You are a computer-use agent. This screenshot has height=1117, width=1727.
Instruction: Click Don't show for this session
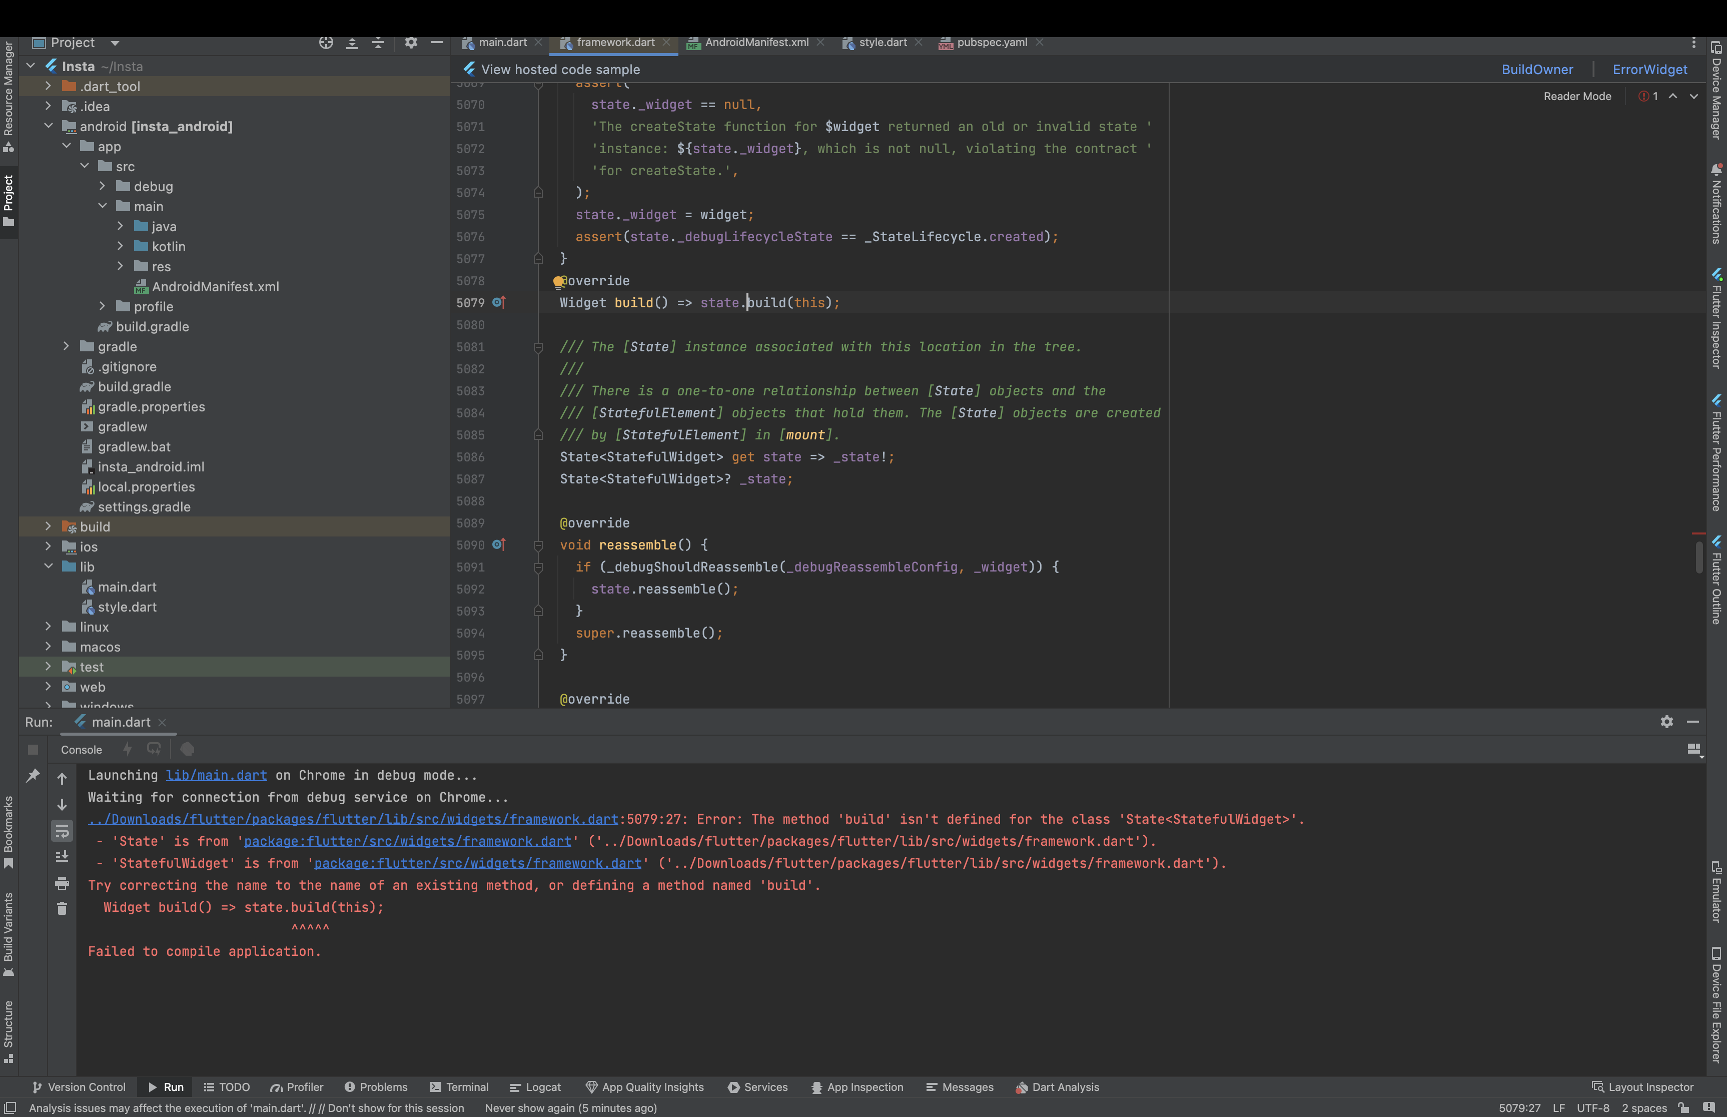click(x=396, y=1108)
